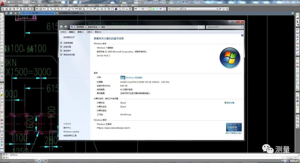Click the Save icon in quick access toolbar

(x=16, y=2)
